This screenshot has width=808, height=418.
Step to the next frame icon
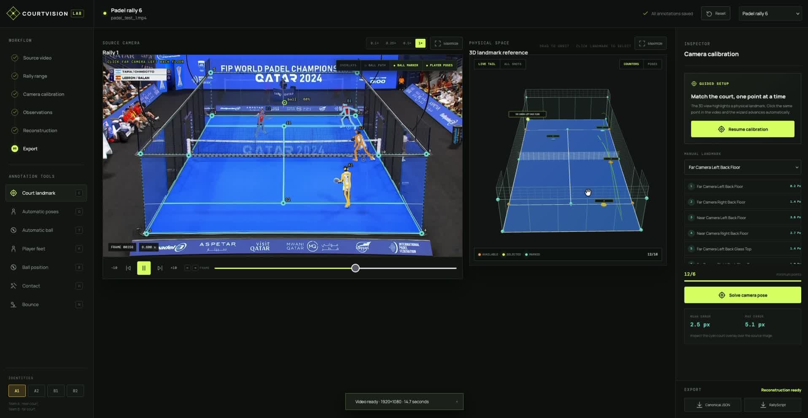coord(160,268)
